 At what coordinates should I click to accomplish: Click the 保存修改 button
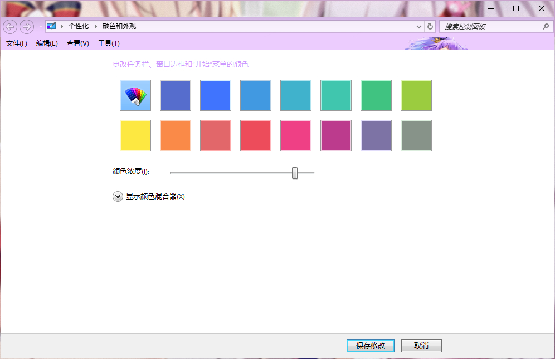[370, 346]
